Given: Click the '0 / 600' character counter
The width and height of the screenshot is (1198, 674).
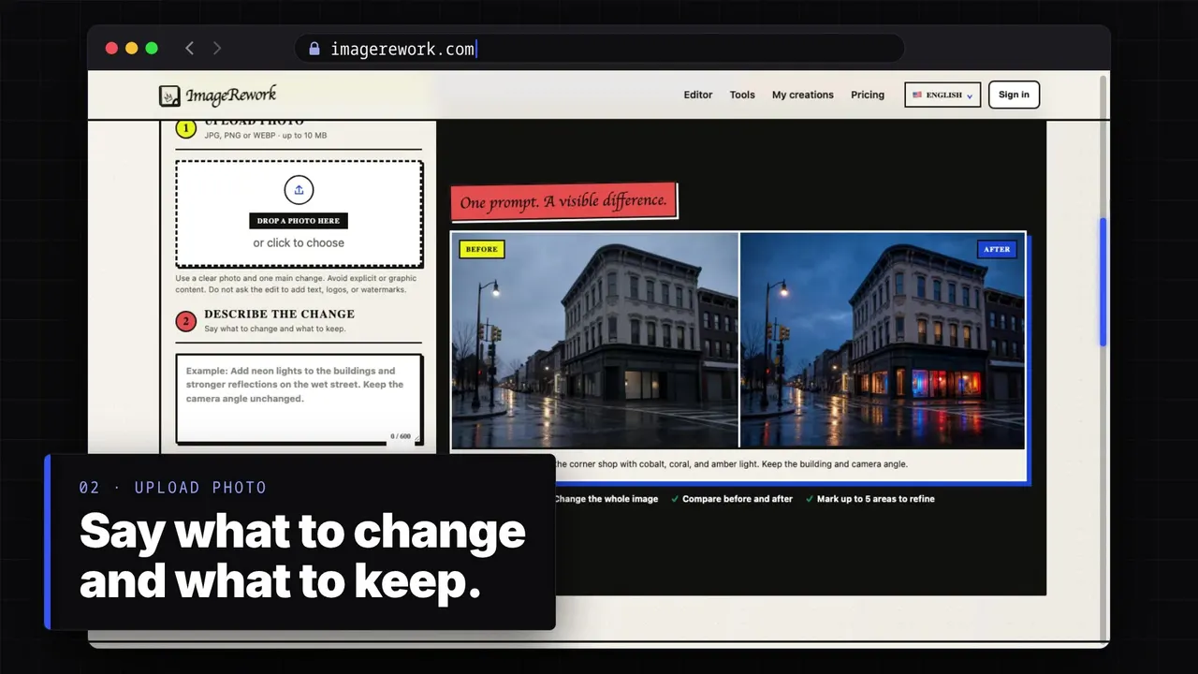Looking at the screenshot, I should 401,436.
